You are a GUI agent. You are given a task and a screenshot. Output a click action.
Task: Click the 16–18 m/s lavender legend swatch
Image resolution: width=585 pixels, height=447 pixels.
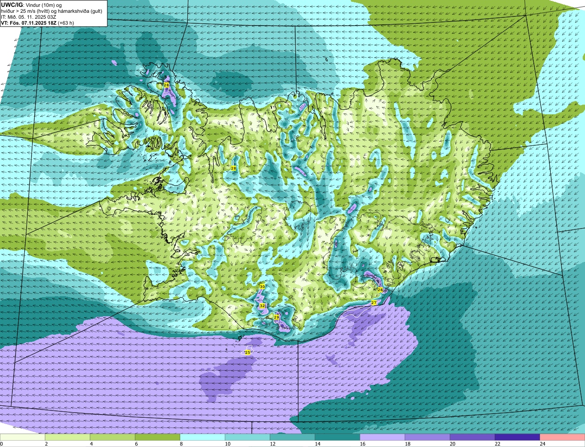point(383,437)
